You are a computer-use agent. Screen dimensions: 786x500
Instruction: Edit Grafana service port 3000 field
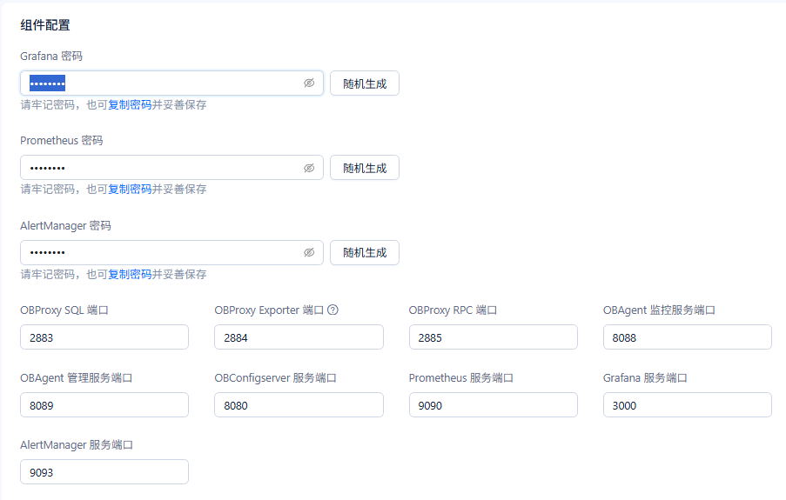(x=688, y=405)
